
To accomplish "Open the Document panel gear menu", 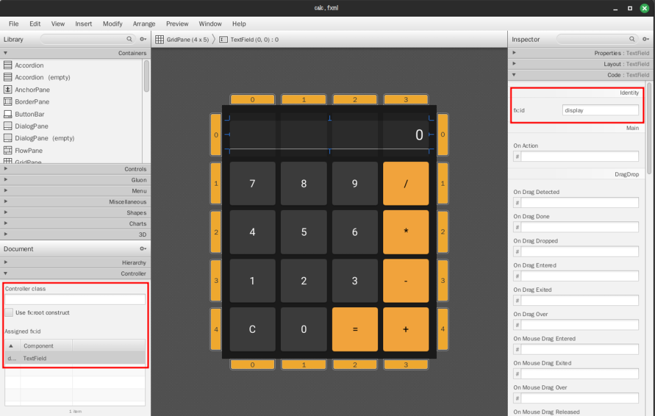I will [x=143, y=249].
